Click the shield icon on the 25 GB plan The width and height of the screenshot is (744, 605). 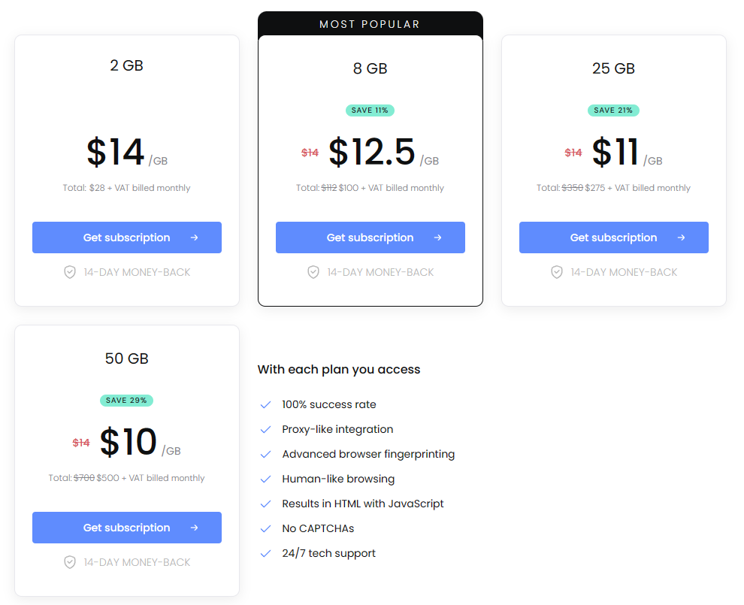point(557,272)
